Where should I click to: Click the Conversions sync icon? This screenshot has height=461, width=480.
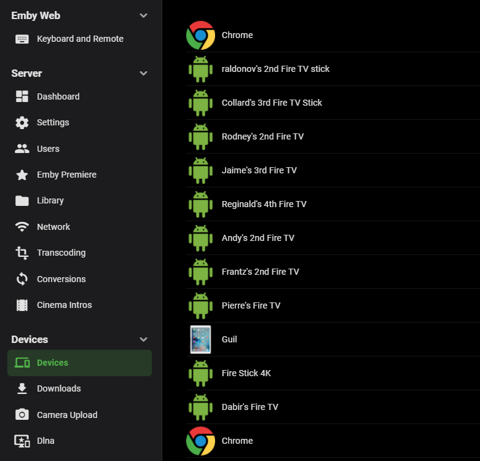pos(22,279)
